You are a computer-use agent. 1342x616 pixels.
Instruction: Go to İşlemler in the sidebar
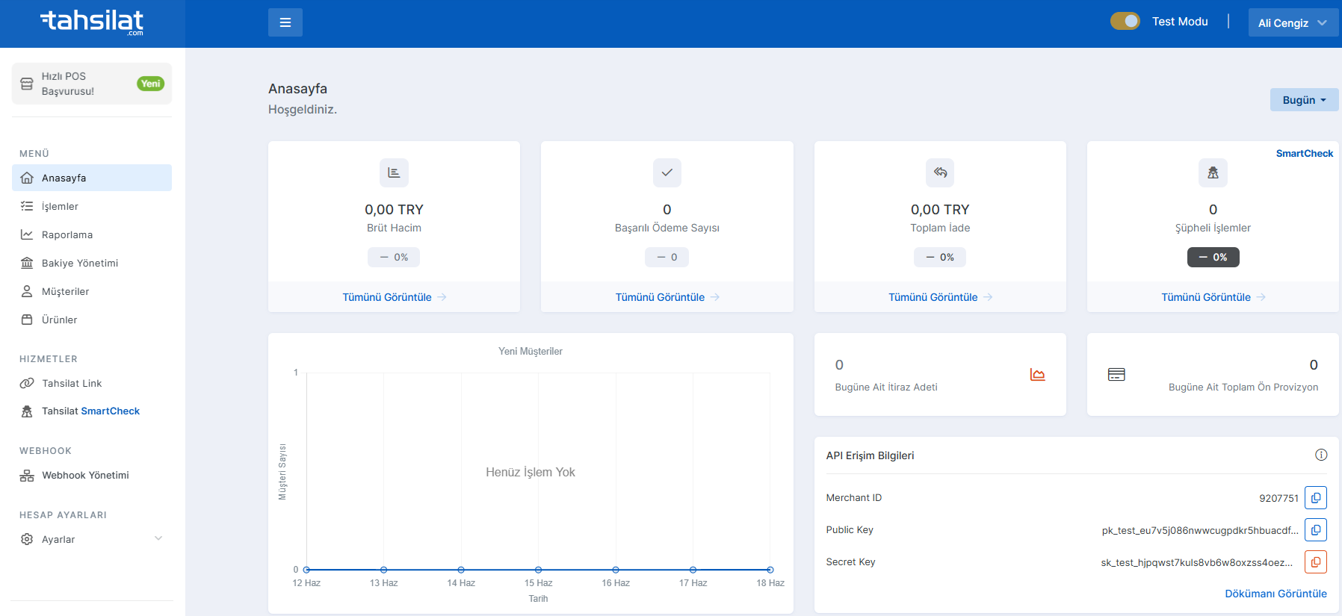(60, 206)
